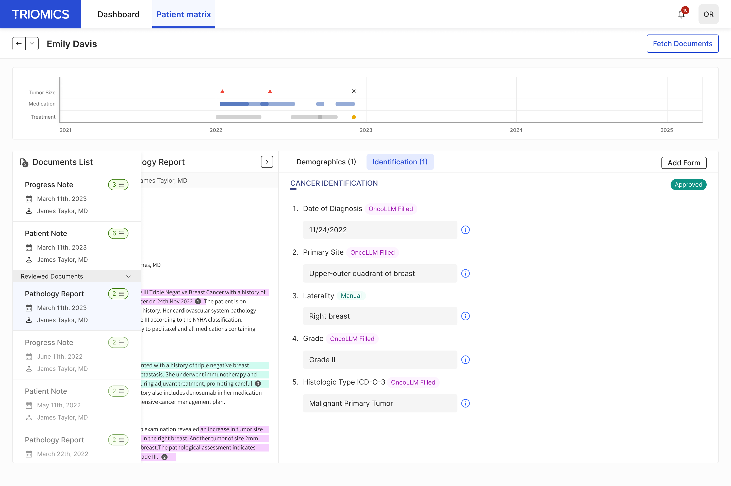Click the highlighted text 'an increase in tumor size'
731x486 pixels.
click(231, 429)
